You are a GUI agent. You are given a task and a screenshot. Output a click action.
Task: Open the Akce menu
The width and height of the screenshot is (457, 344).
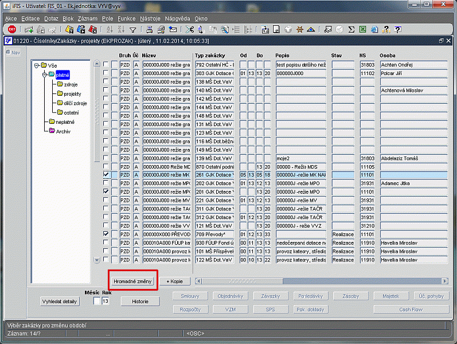click(x=11, y=19)
